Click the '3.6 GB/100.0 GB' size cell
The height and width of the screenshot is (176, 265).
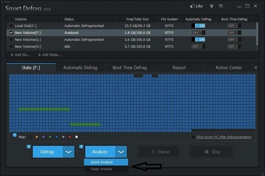pos(138,39)
